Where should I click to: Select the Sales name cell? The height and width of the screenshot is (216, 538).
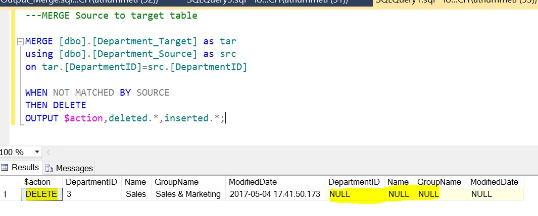click(x=136, y=194)
